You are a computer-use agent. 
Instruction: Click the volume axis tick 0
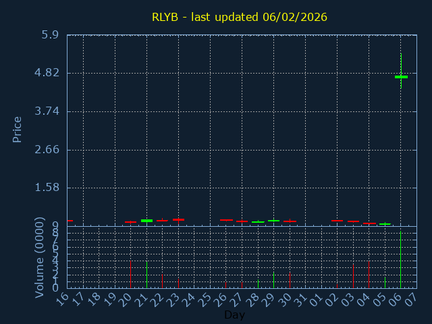(55, 288)
